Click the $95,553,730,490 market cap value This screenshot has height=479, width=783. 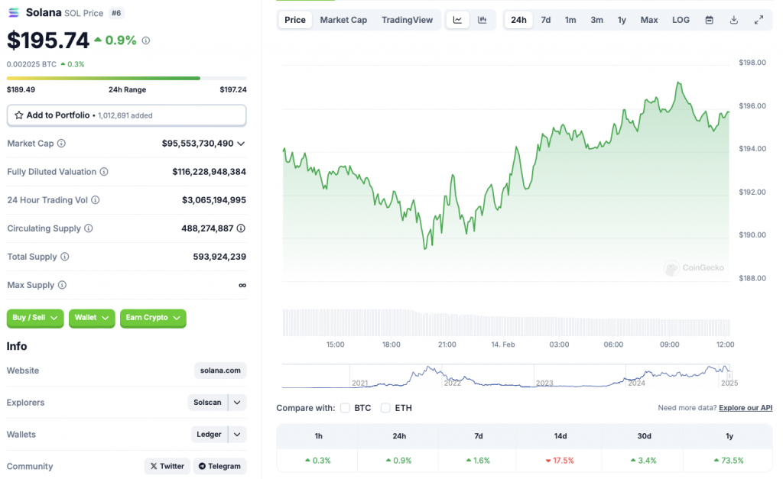point(198,144)
